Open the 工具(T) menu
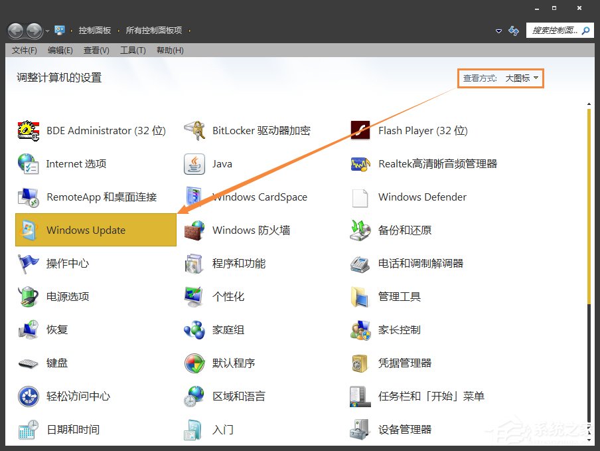This screenshot has width=600, height=451. coord(132,50)
